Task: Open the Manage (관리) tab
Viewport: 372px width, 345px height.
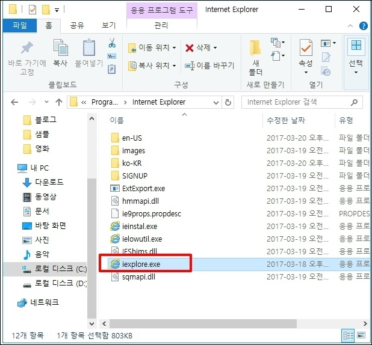Action: tap(161, 25)
